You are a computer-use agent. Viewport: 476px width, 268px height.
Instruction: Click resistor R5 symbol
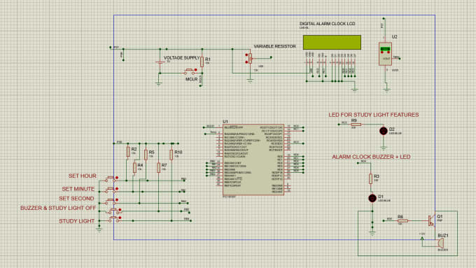(146, 155)
